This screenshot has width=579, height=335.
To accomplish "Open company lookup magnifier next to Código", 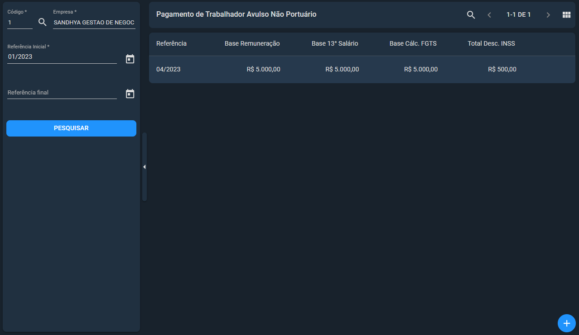I will [x=43, y=22].
